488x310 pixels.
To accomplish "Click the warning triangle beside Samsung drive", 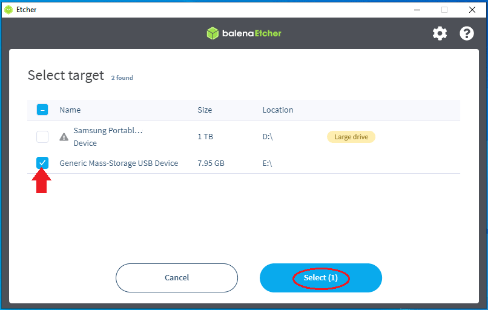I will click(64, 137).
